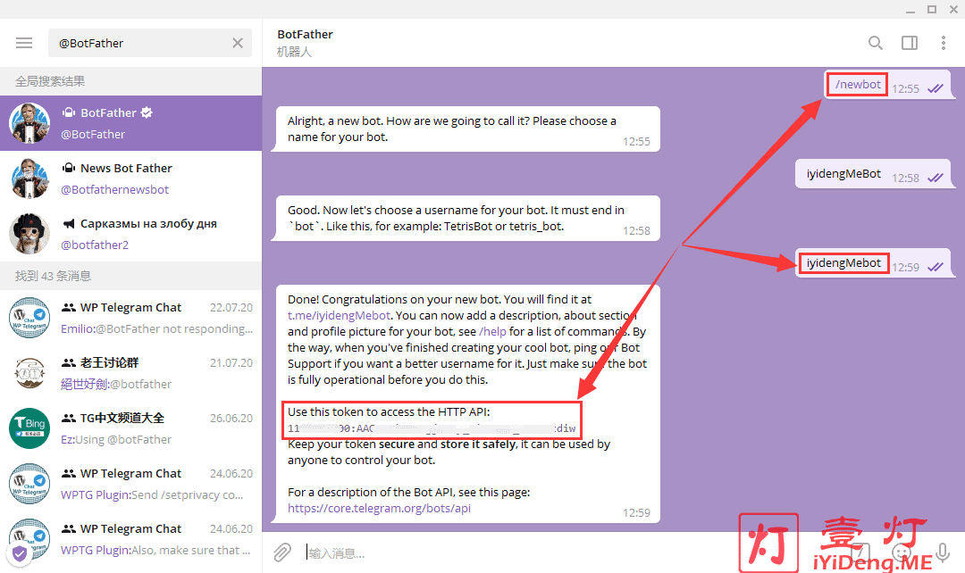This screenshot has width=965, height=573.
Task: Start voice recording with microphone icon
Action: (x=943, y=552)
